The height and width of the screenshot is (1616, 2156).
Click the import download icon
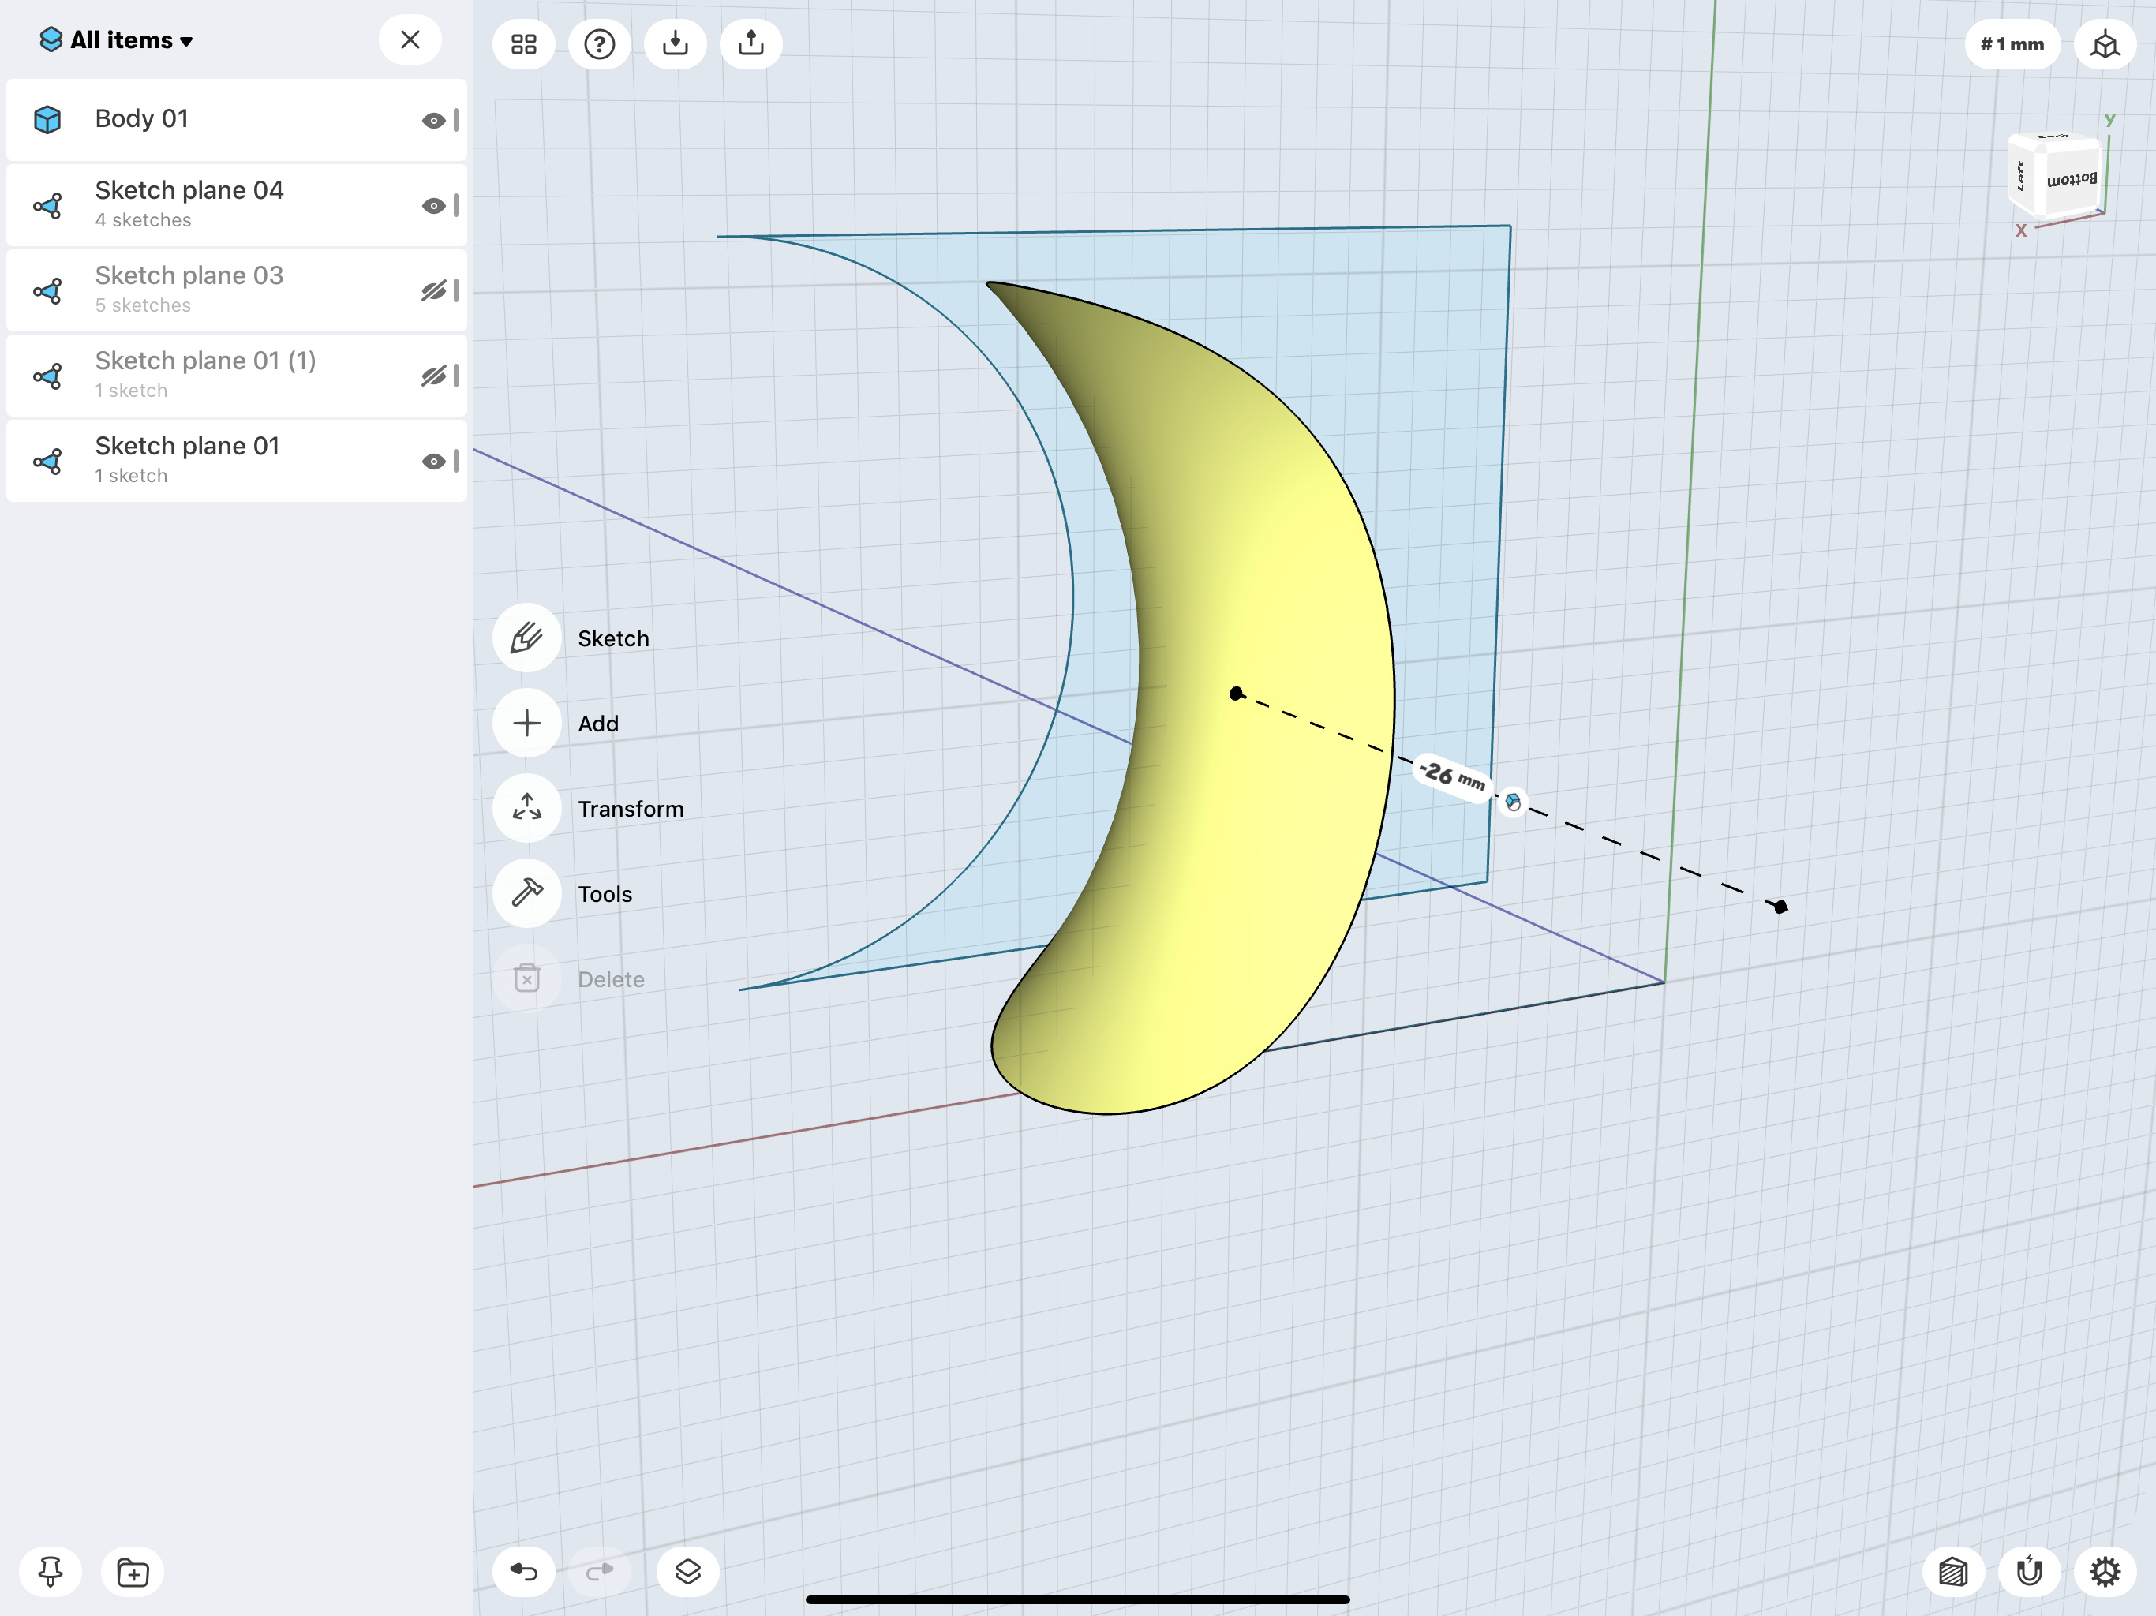pyautogui.click(x=675, y=44)
